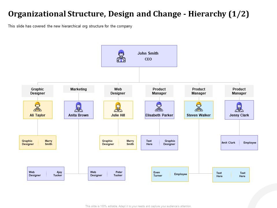Click "Employee" beside Amit Clark
The width and height of the screenshot is (277, 208).
tap(250, 142)
